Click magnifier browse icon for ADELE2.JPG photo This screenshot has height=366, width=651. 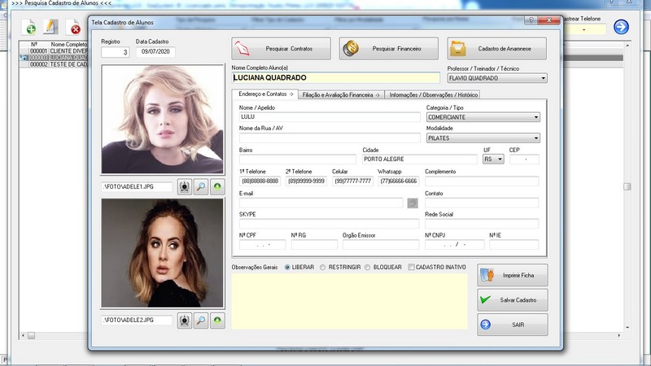[201, 320]
